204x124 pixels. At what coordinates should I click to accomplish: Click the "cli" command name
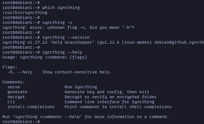tap(11, 102)
